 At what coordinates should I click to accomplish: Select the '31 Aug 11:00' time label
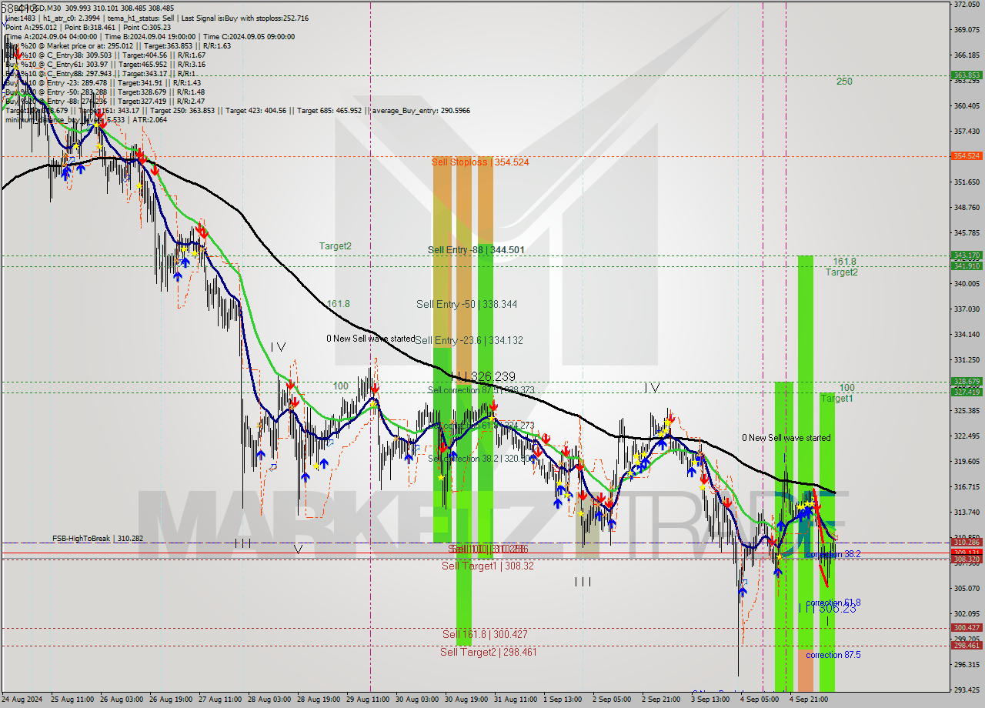point(516,700)
